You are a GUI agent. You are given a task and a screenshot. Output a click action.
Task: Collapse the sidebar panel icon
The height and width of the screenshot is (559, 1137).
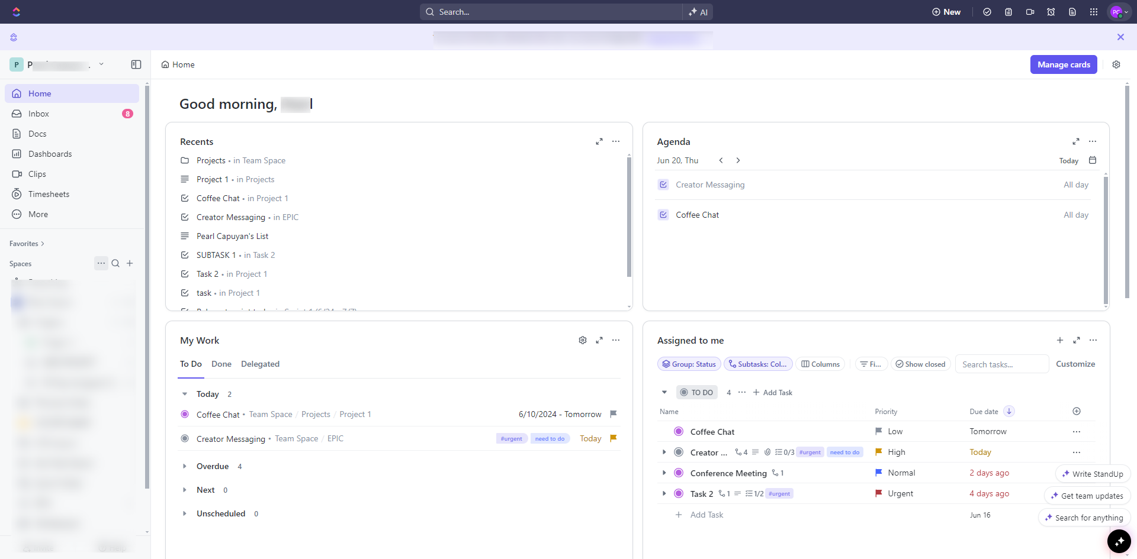point(136,64)
